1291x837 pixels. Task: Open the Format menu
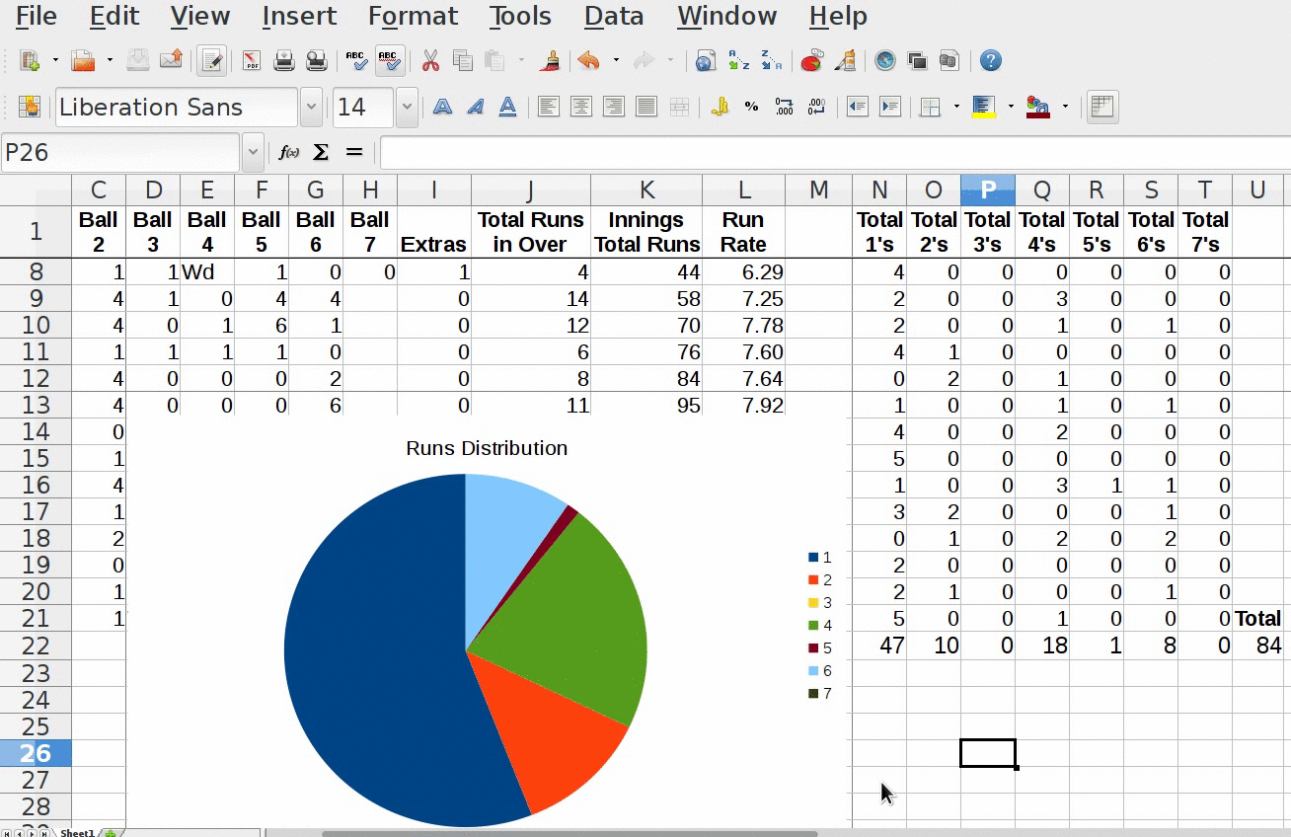(x=413, y=17)
